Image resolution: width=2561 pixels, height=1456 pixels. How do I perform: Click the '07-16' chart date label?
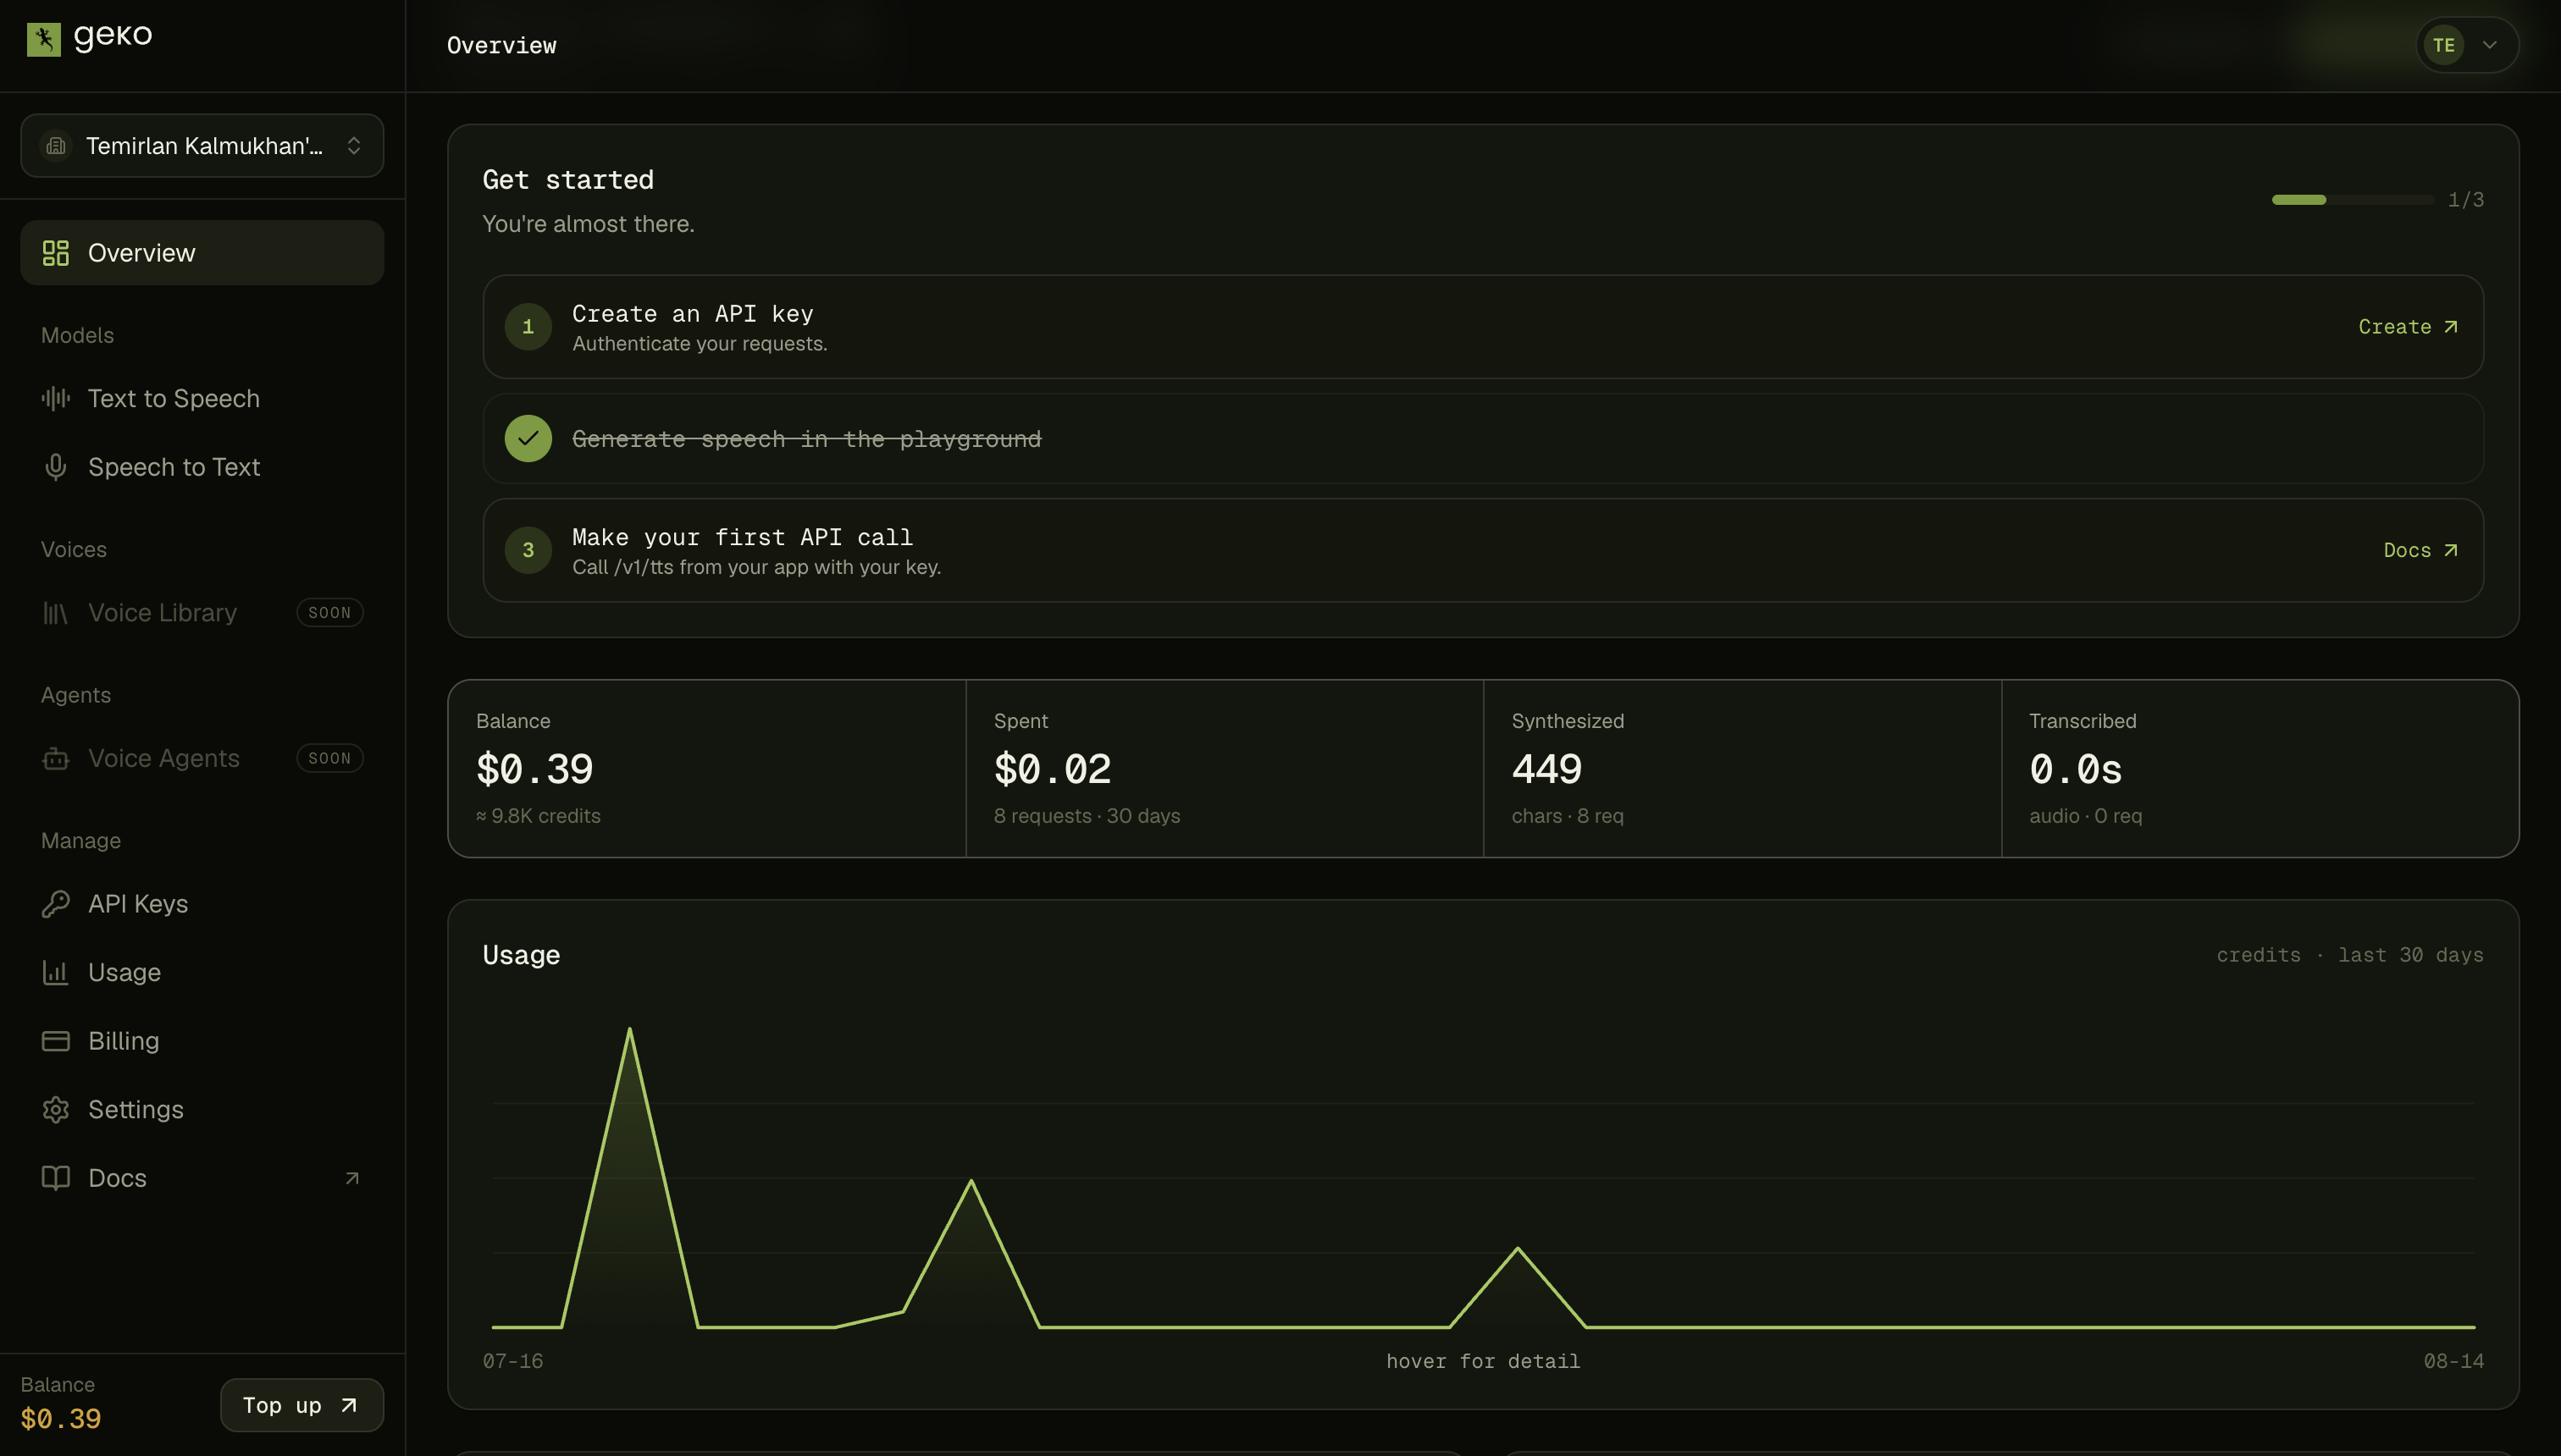click(x=512, y=1361)
